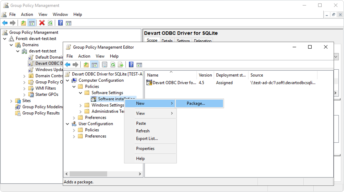Collapse the Domains node
The width and height of the screenshot is (344, 192).
point(11,45)
